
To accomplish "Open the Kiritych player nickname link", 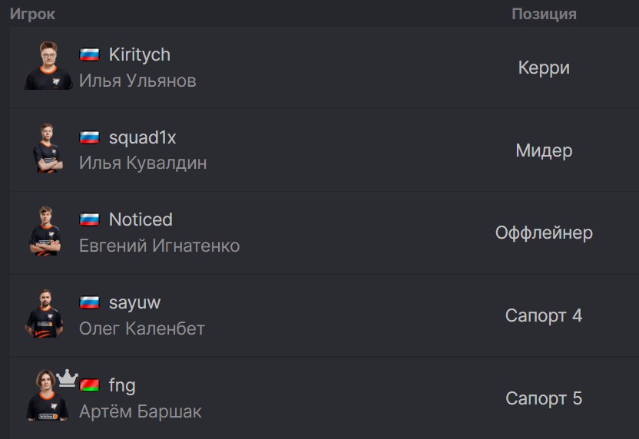I will tap(139, 54).
